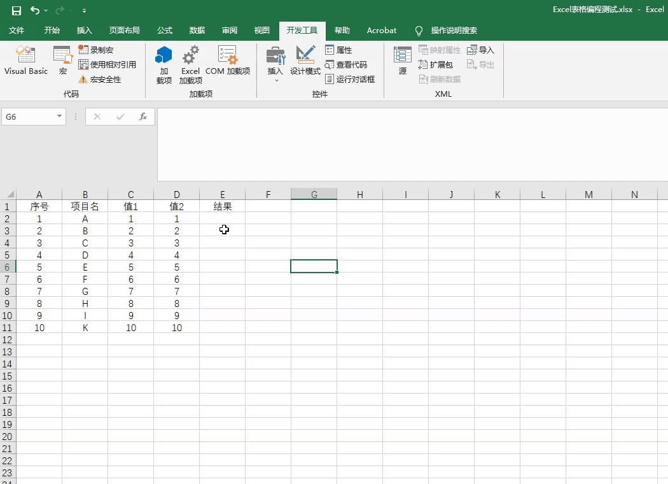Viewport: 668px width, 484px height.
Task: Save the workbook from quick access toolbar
Action: (x=16, y=10)
